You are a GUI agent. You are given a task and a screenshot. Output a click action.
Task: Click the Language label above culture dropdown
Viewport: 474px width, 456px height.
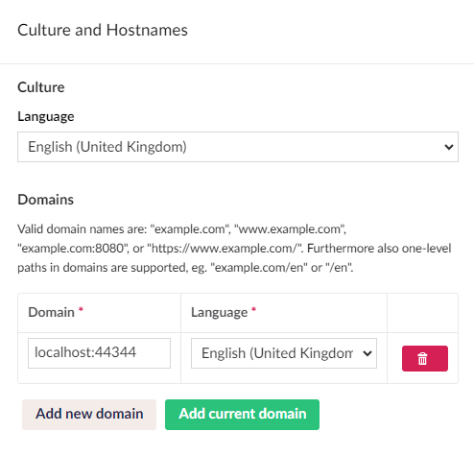[x=46, y=116]
